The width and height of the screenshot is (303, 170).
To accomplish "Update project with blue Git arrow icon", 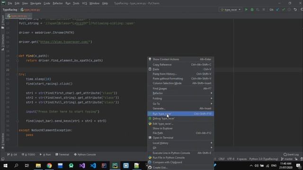I will click(278, 9).
